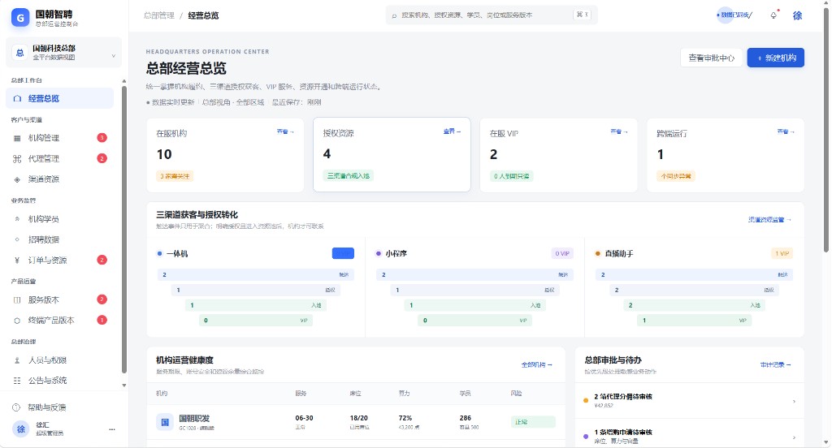This screenshot has height=448, width=832.
Task: Open 服务版本 in the sidebar
Action: pos(60,300)
